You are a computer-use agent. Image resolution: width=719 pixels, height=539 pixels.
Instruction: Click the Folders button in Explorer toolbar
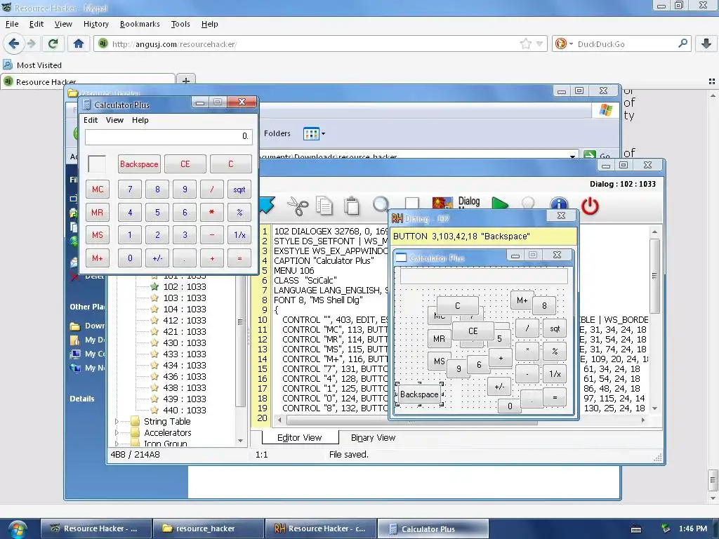pyautogui.click(x=277, y=133)
